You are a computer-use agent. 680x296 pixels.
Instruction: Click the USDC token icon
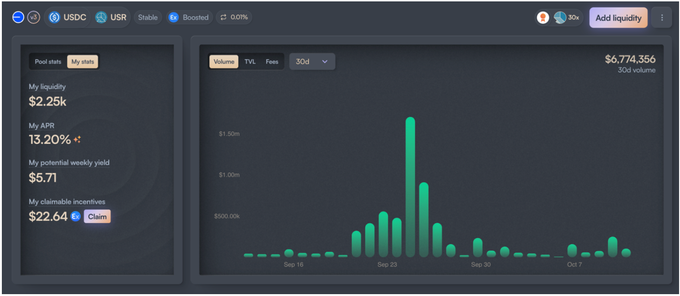[x=55, y=18]
